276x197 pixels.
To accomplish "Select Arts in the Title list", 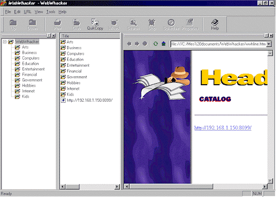I will [70, 42].
